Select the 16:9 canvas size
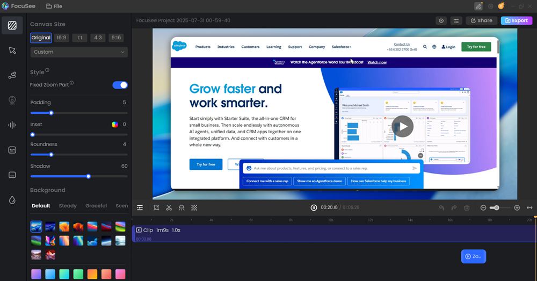The image size is (537, 281). pyautogui.click(x=61, y=38)
